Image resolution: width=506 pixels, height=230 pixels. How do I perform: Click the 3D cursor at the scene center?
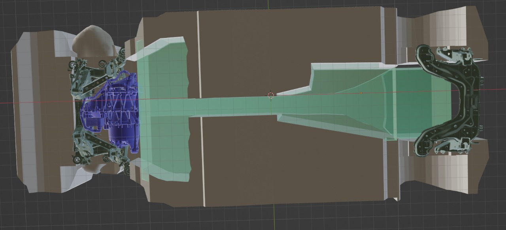[x=270, y=95]
